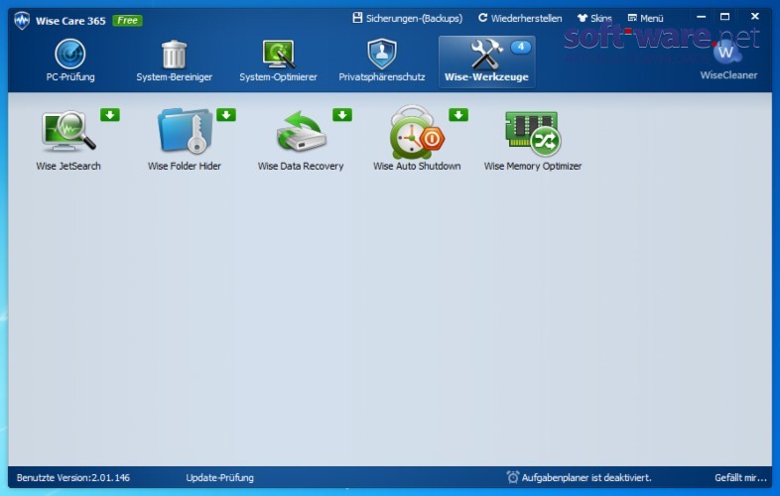Maximize the Wise Care 365 window
The image size is (780, 496).
[724, 17]
